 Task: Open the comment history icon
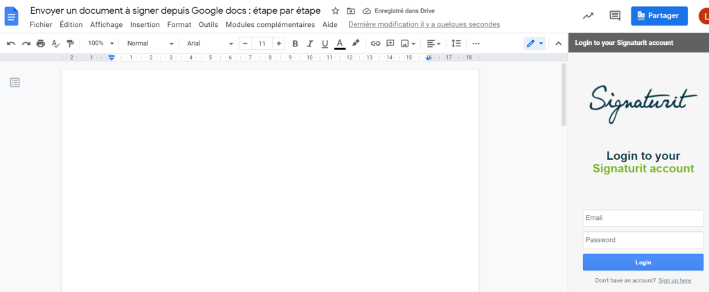[615, 16]
